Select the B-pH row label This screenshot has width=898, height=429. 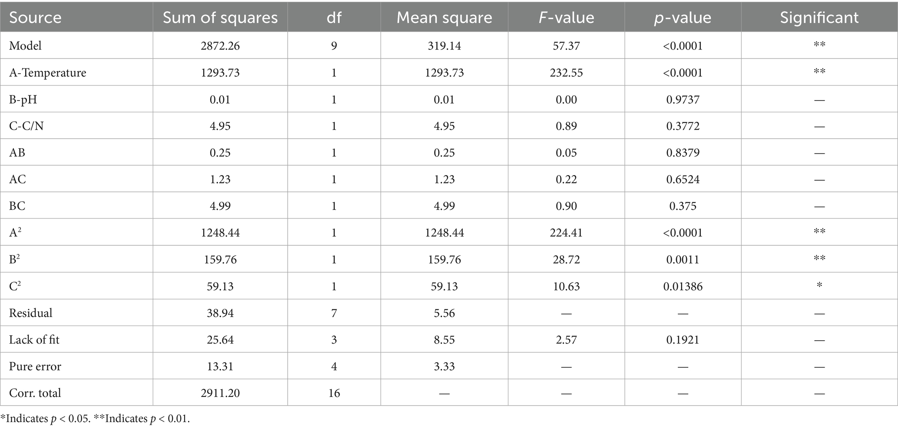pos(23,100)
